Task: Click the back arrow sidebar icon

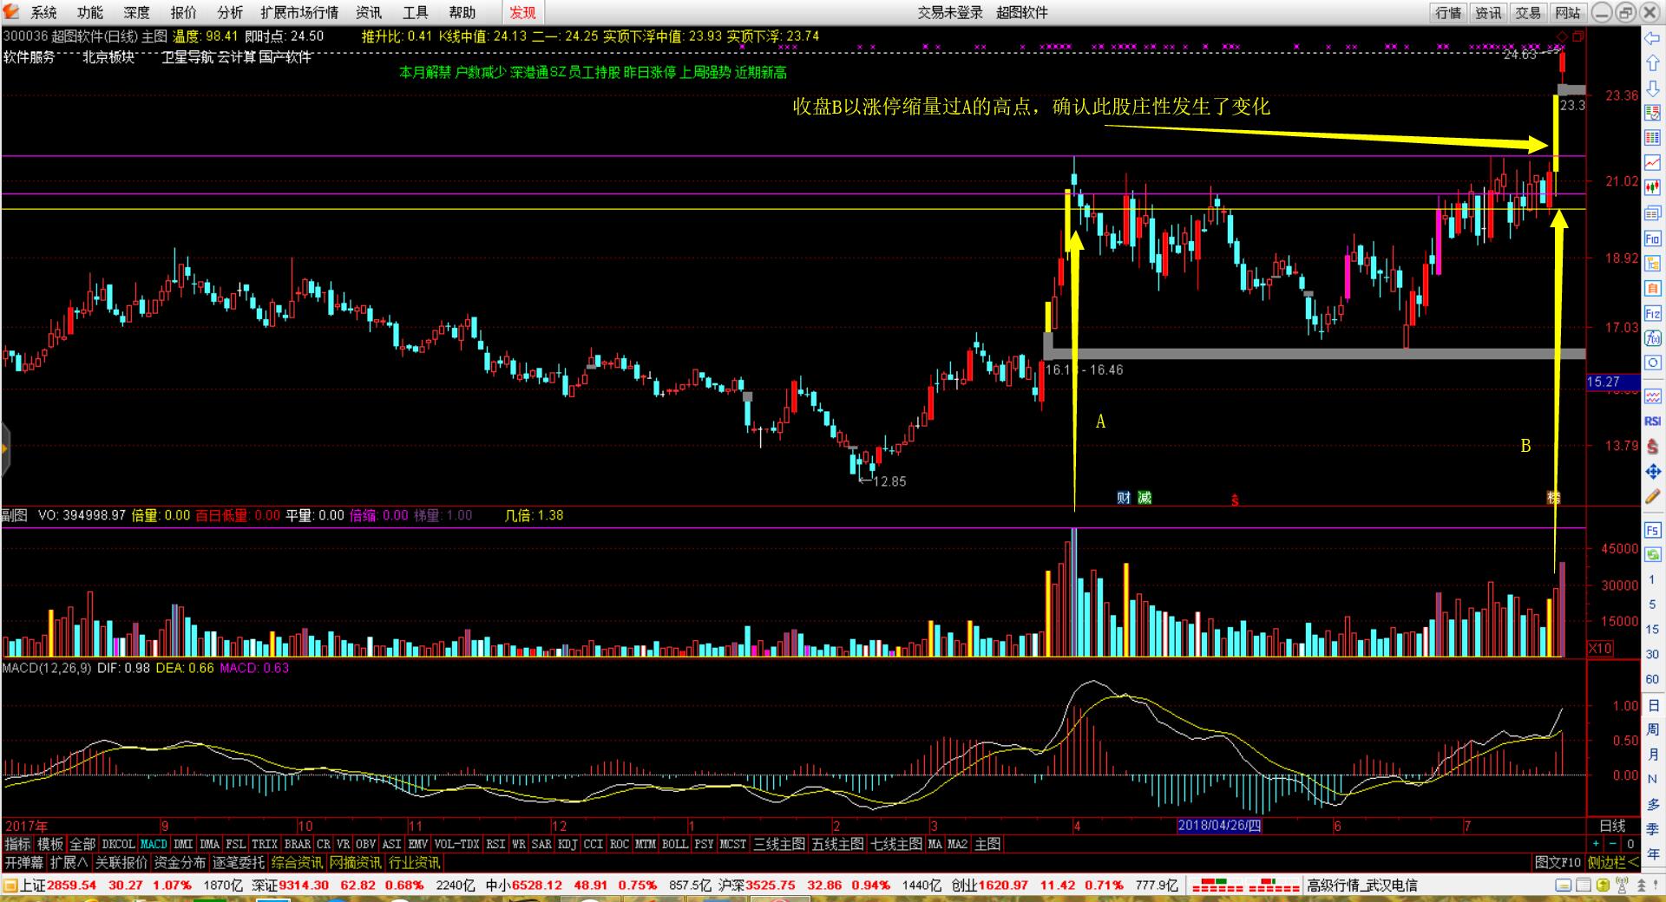Action: point(1652,39)
